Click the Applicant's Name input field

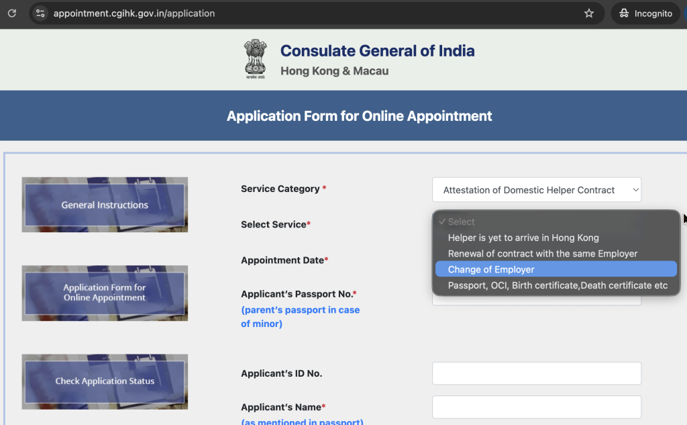pyautogui.click(x=536, y=407)
